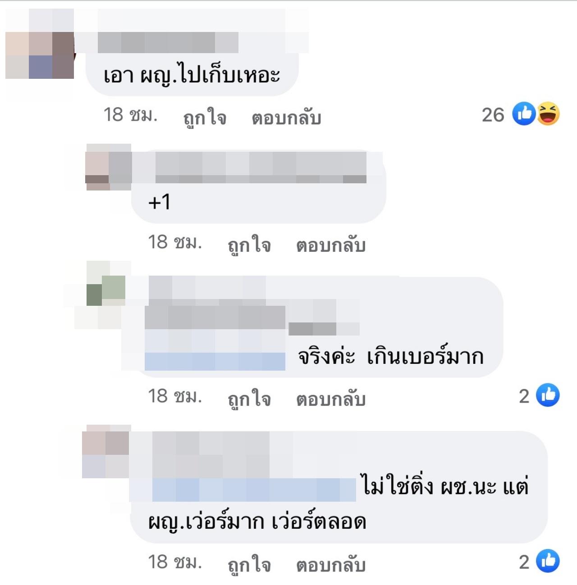Click the 18 ชม. timestamp under +1 reply
Screen dimensions: 577x585
[x=175, y=243]
